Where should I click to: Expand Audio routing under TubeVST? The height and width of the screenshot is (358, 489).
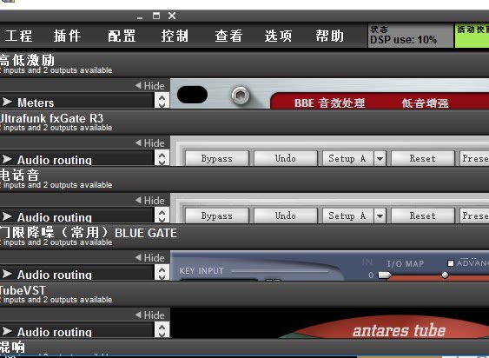(x=7, y=331)
